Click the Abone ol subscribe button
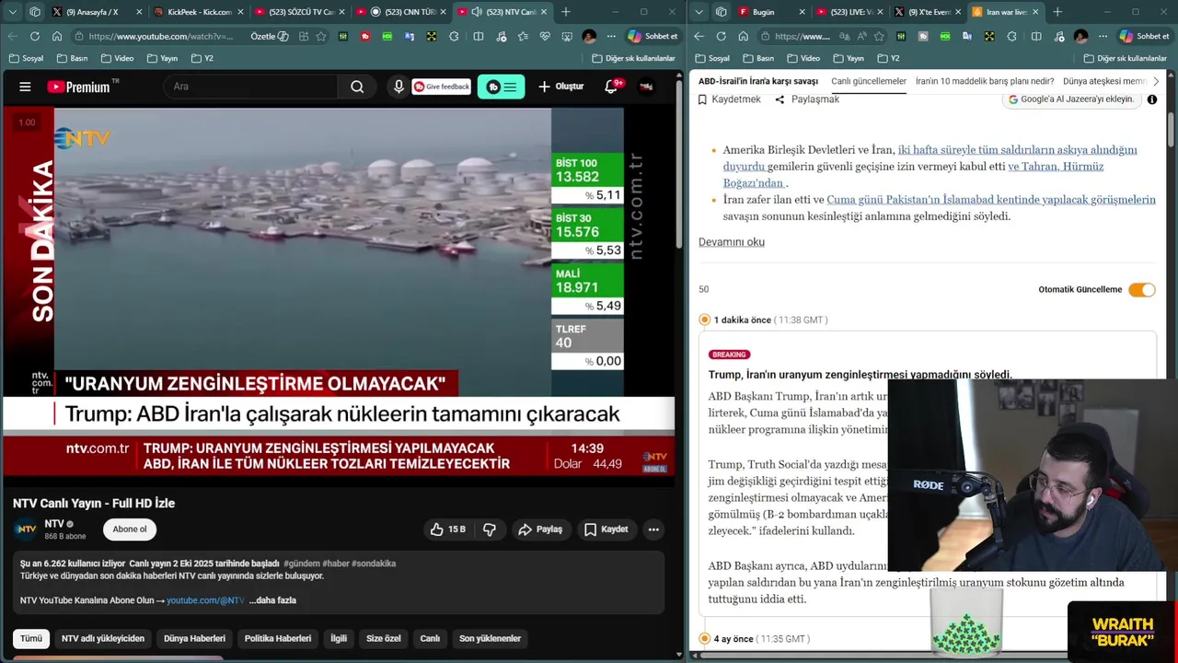Viewport: 1178px width, 663px height. [130, 529]
